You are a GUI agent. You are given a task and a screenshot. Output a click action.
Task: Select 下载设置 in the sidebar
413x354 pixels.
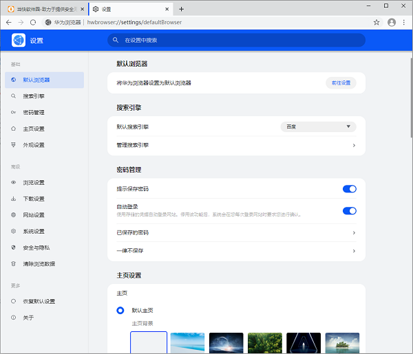tap(33, 199)
